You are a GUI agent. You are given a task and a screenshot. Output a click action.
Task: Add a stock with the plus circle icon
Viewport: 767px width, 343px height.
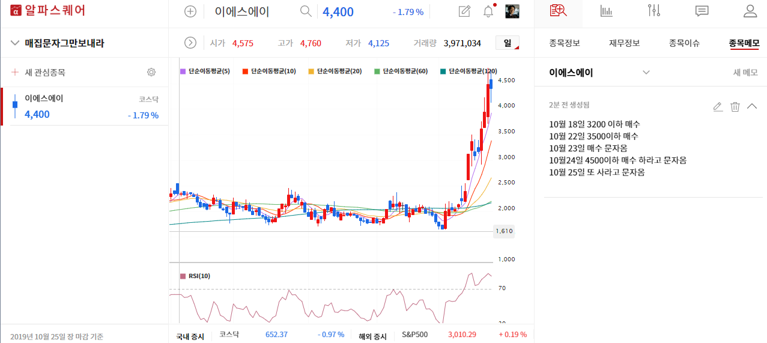coord(190,11)
